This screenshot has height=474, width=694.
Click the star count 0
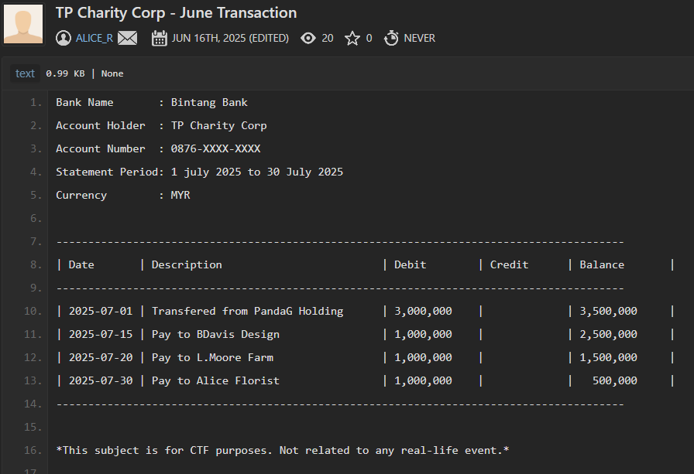(x=369, y=38)
